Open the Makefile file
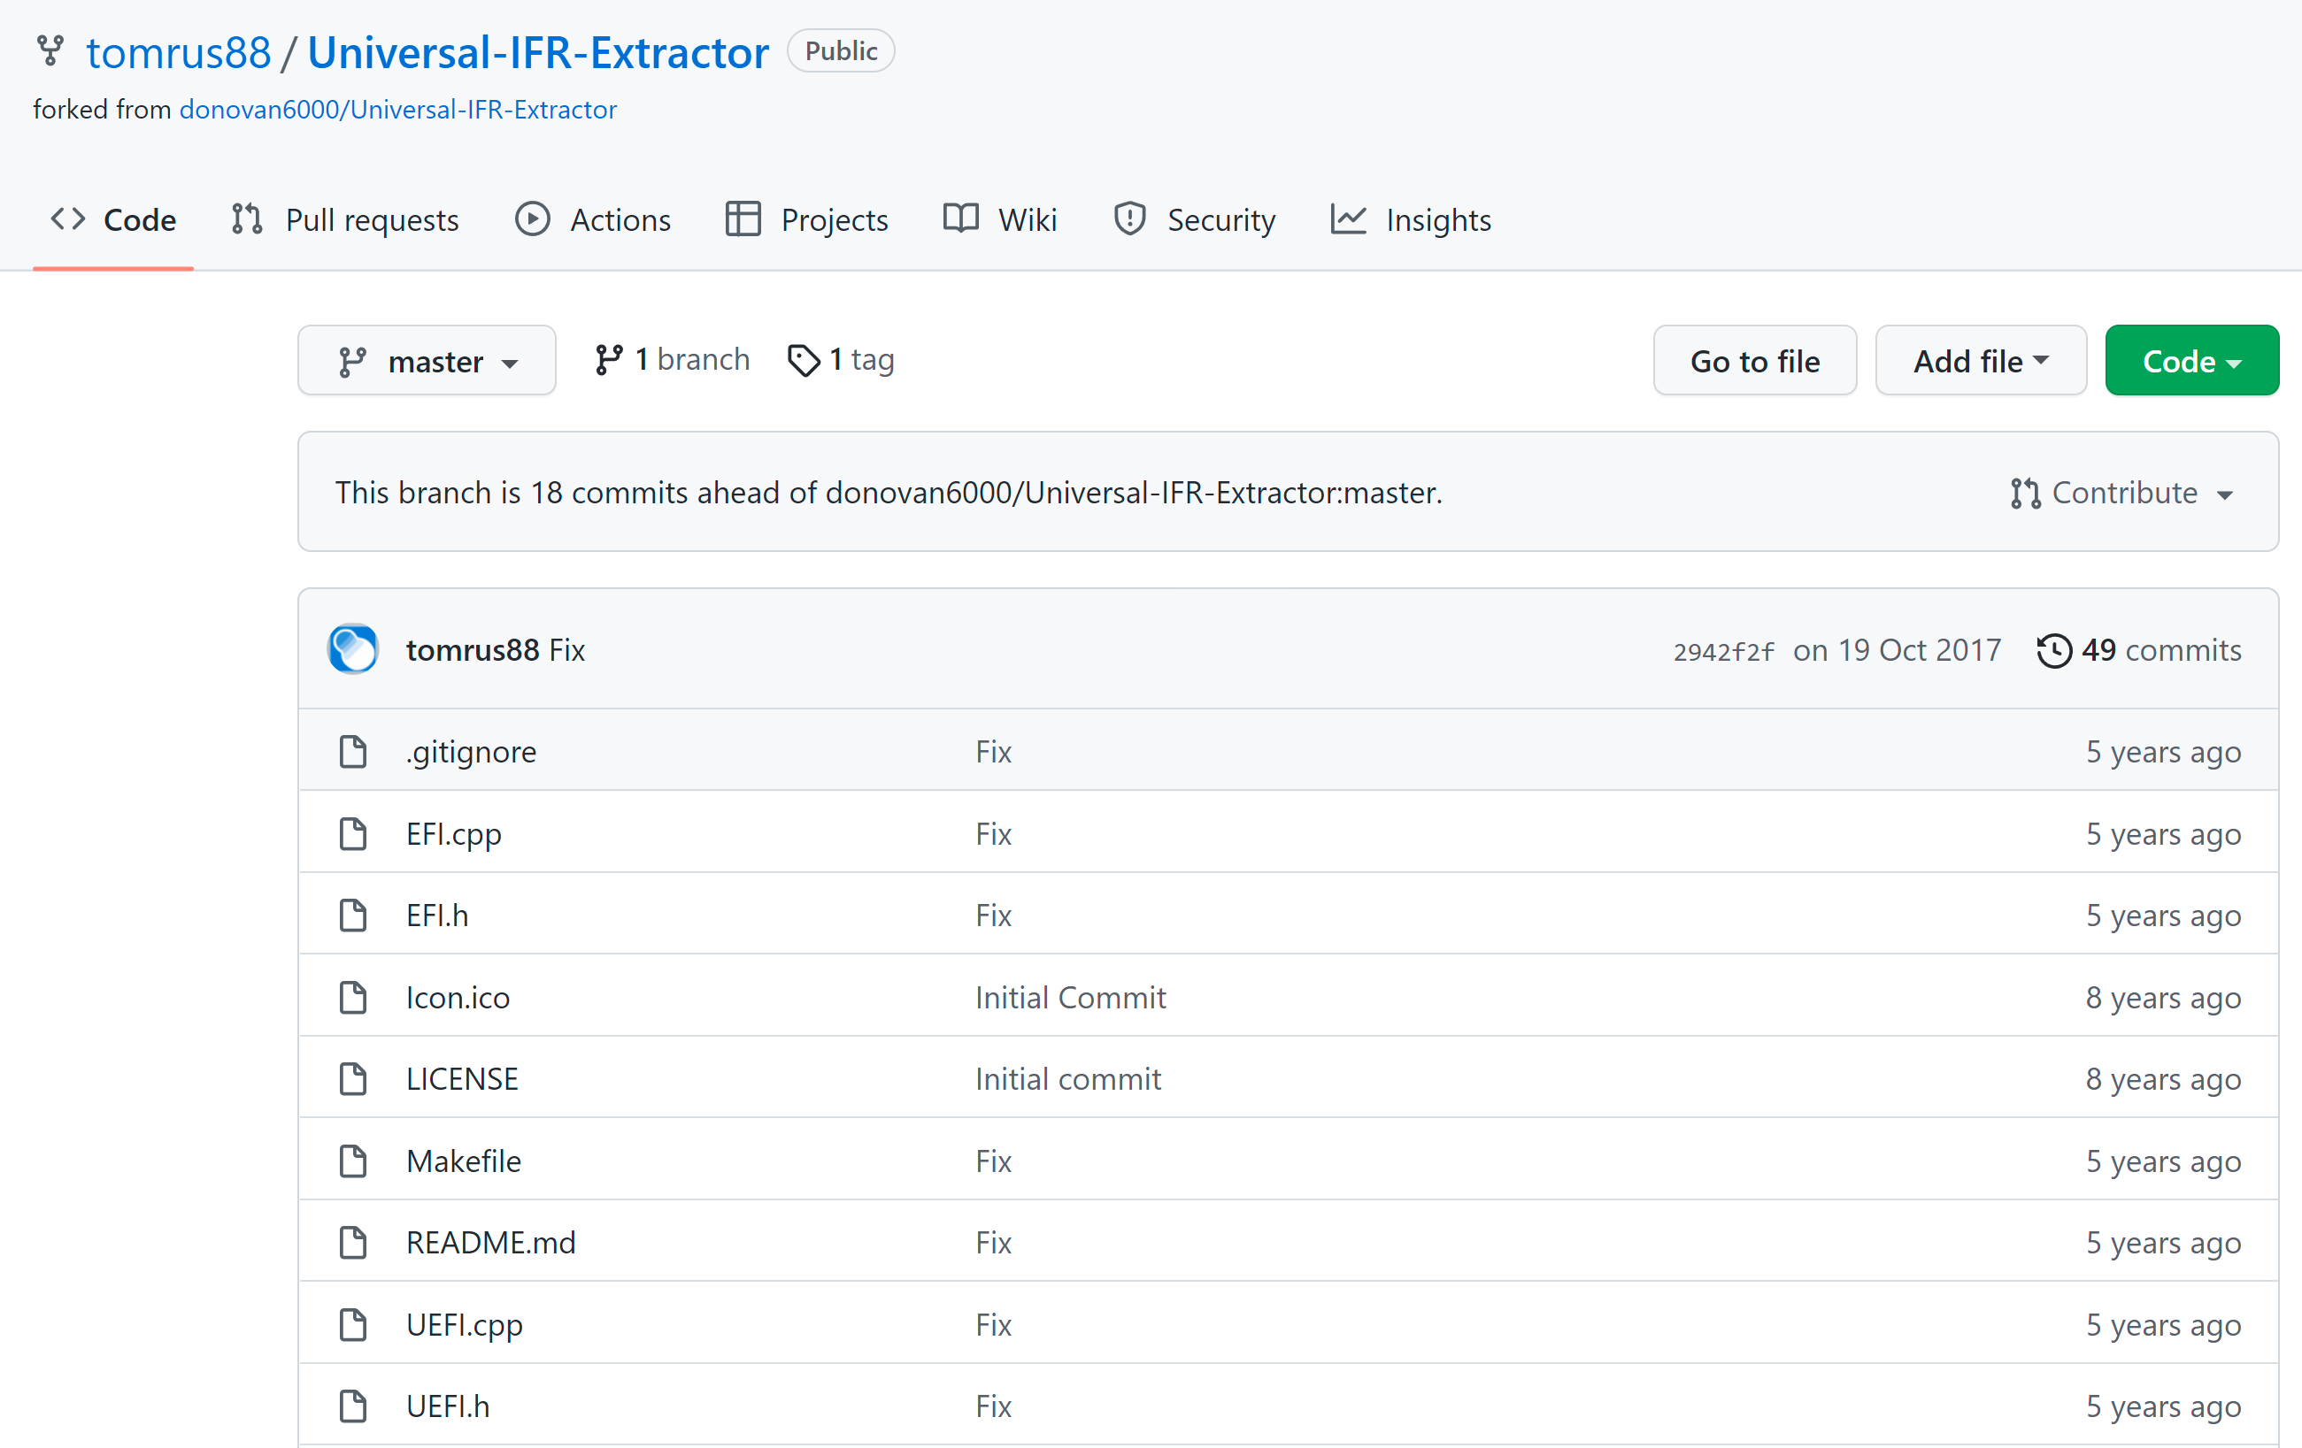The height and width of the screenshot is (1448, 2302). (x=464, y=1161)
